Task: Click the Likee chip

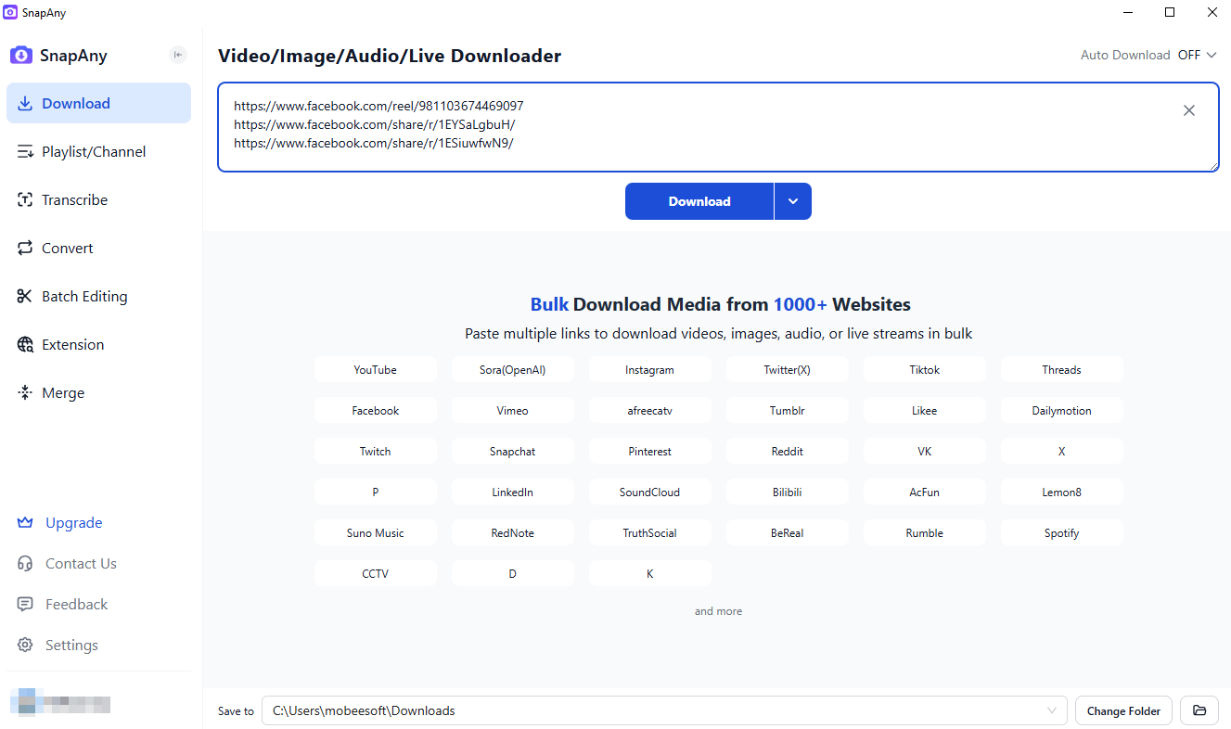Action: 924,410
